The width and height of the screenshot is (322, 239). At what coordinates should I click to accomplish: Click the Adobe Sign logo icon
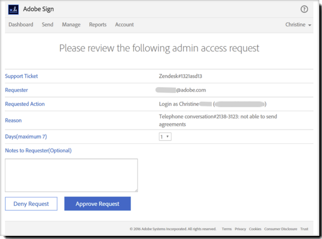[13, 9]
